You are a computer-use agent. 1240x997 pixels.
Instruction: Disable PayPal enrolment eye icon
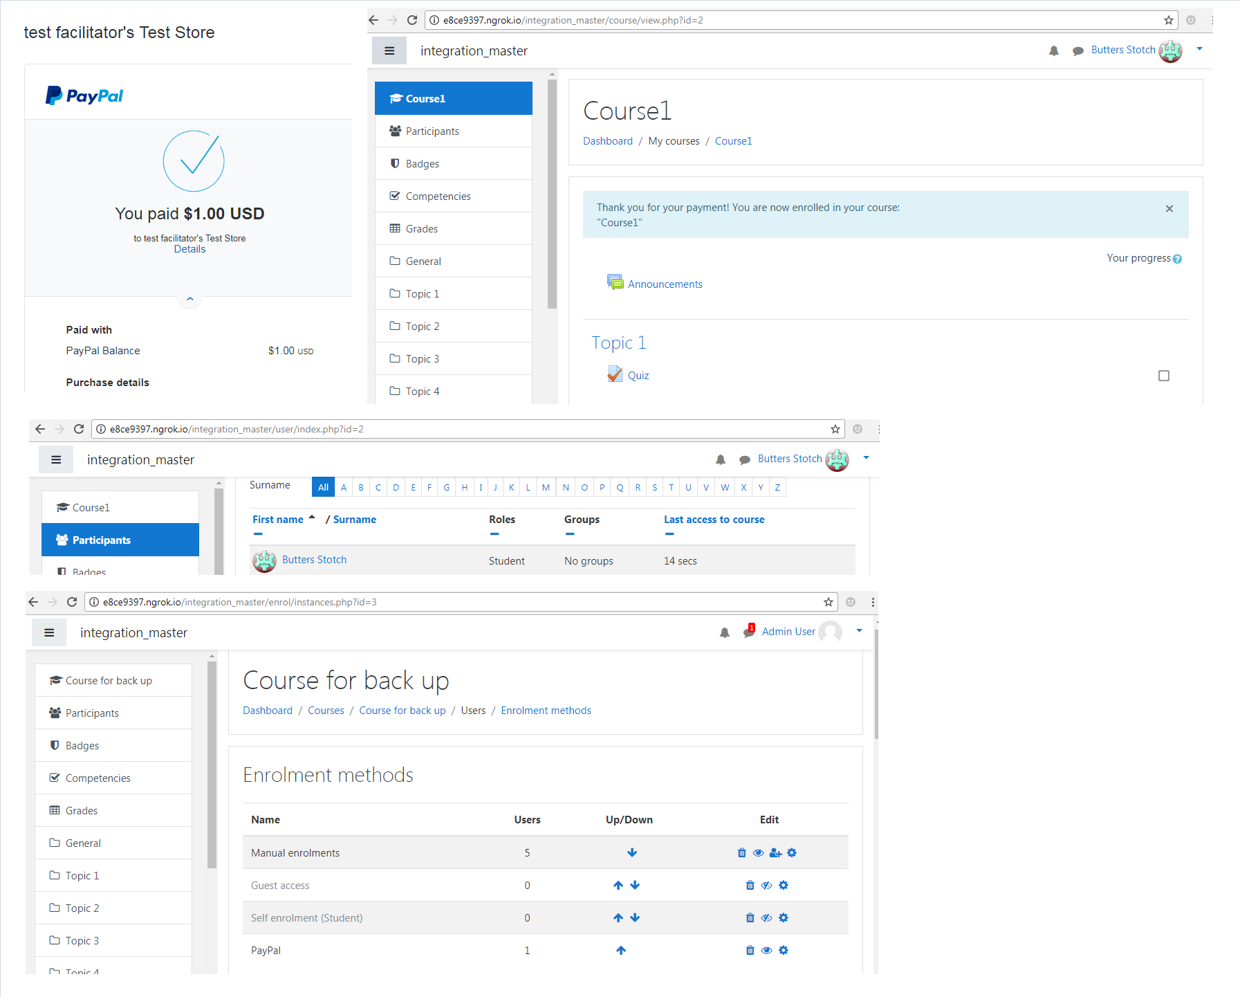tap(766, 950)
